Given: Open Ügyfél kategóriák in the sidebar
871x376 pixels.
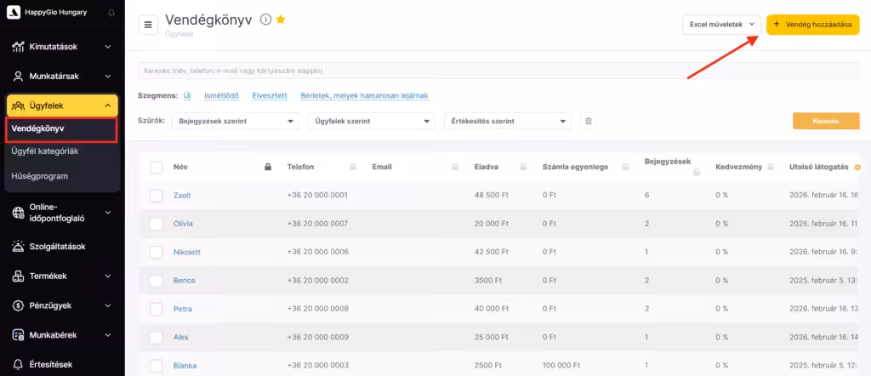Looking at the screenshot, I should click(44, 151).
